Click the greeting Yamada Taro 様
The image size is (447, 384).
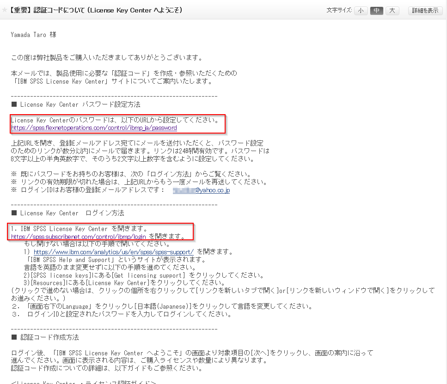point(34,35)
